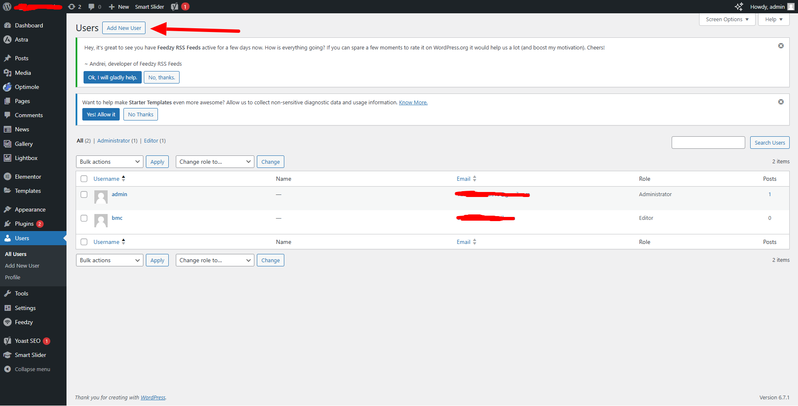Viewport: 798px width, 406px height.
Task: Tick the checkbox for the bmc user
Action: [84, 218]
